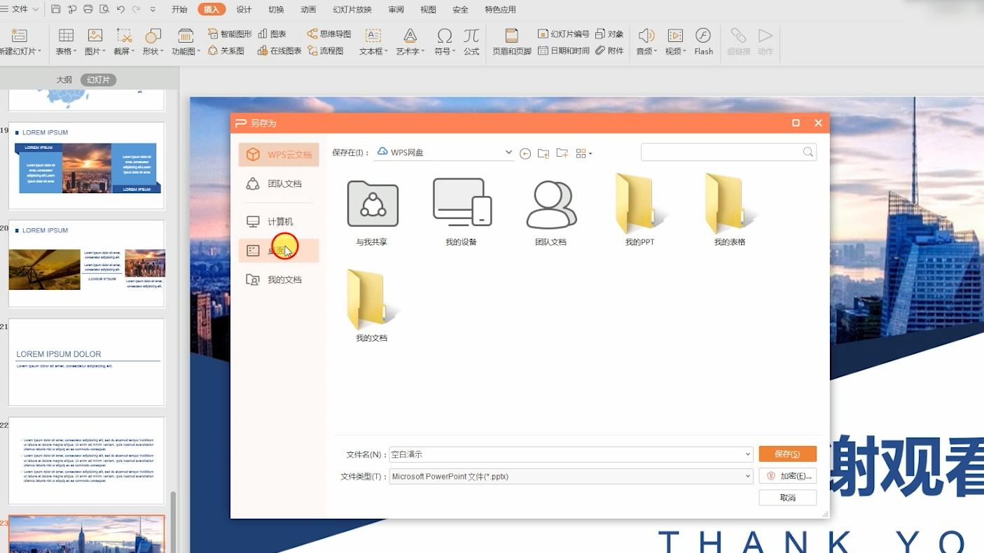
Task: Click the 思维导图 (Mind Map) icon
Action: 327,33
